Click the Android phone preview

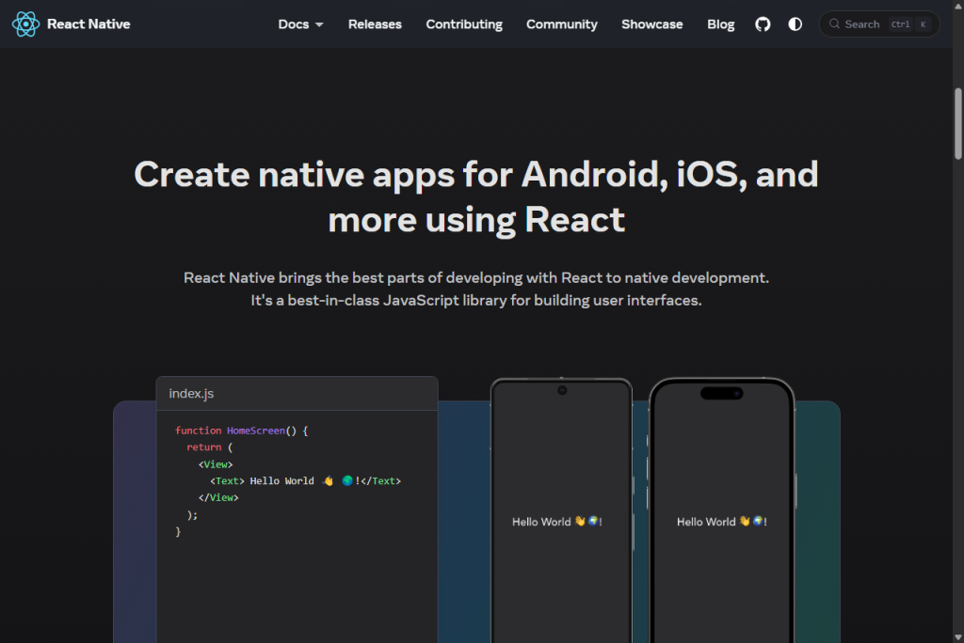[x=561, y=510]
